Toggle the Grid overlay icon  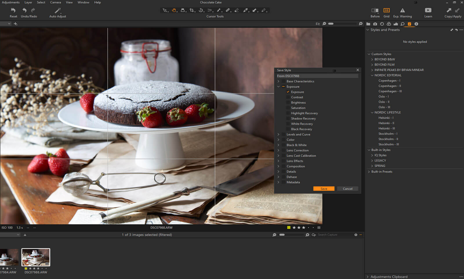coord(386,10)
